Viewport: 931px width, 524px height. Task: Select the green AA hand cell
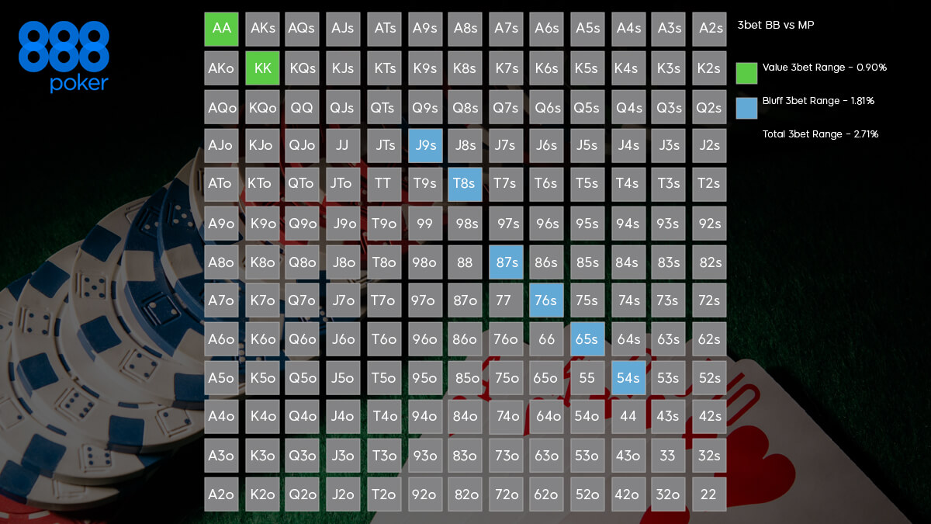[x=221, y=29]
